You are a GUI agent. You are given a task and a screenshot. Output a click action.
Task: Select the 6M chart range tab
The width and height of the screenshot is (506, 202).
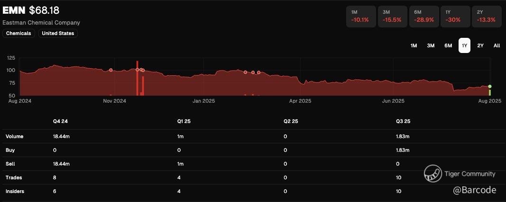(448, 46)
